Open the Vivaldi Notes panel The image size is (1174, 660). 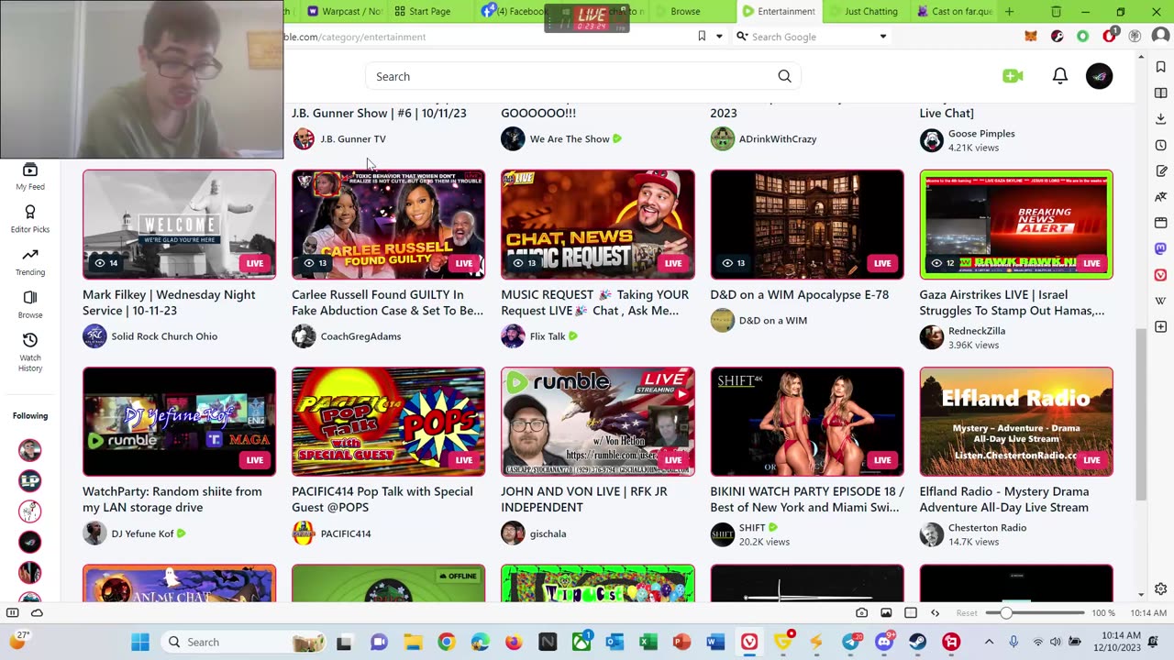[1161, 170]
